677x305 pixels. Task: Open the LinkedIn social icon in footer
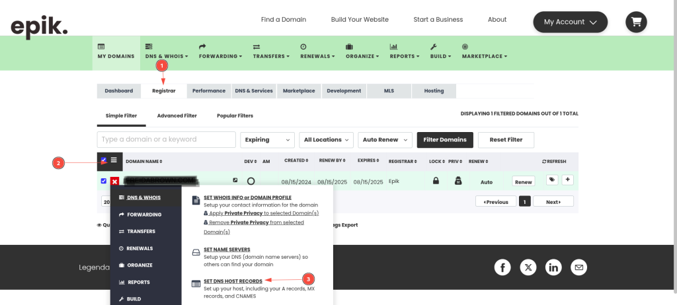coord(553,267)
